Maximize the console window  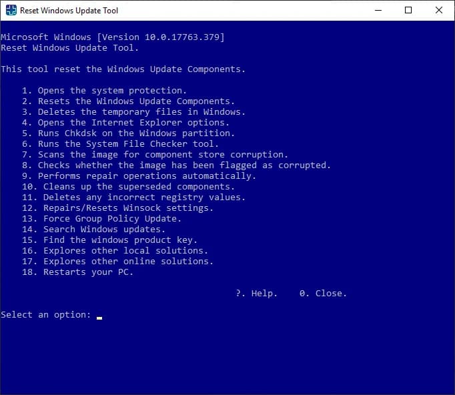pyautogui.click(x=408, y=11)
